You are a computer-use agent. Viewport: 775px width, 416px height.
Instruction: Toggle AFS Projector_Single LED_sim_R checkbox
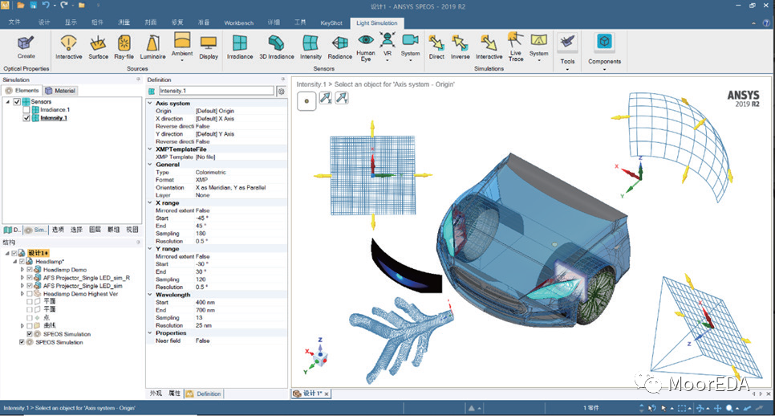30,278
